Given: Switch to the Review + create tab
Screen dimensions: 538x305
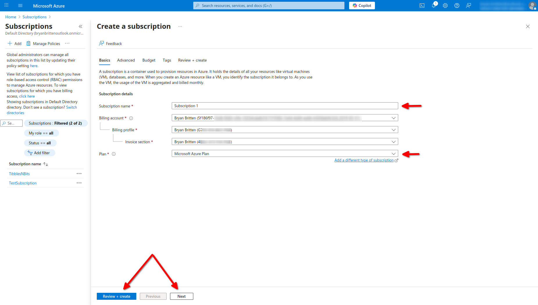Looking at the screenshot, I should pyautogui.click(x=192, y=60).
